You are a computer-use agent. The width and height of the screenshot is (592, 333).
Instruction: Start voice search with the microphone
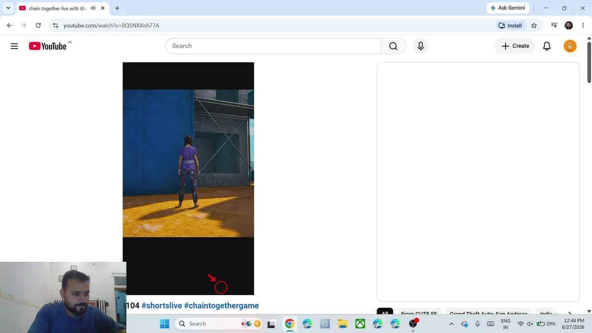point(420,46)
